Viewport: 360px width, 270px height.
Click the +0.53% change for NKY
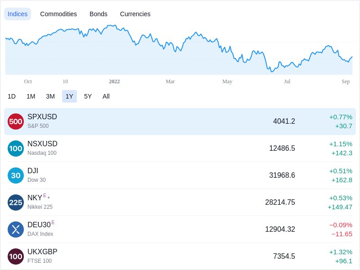click(341, 198)
